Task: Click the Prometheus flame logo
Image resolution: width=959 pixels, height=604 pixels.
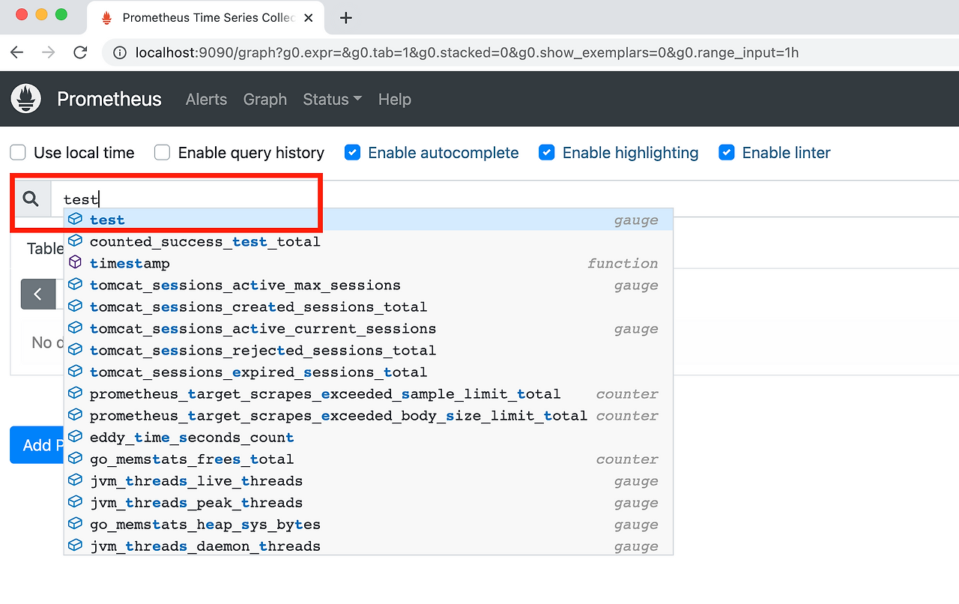Action: click(x=26, y=99)
